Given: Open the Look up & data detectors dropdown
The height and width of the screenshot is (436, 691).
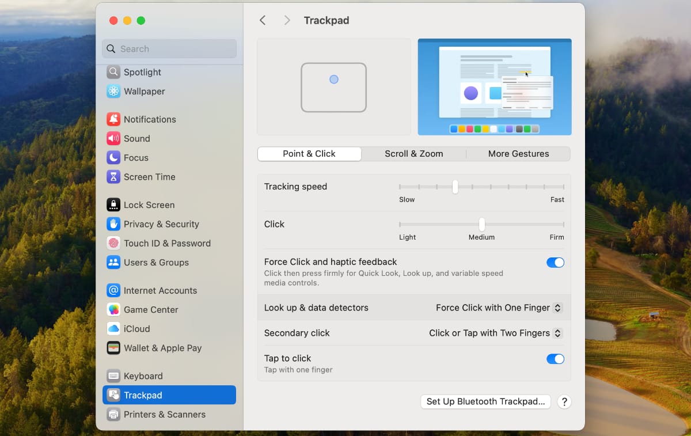Looking at the screenshot, I should click(x=499, y=308).
